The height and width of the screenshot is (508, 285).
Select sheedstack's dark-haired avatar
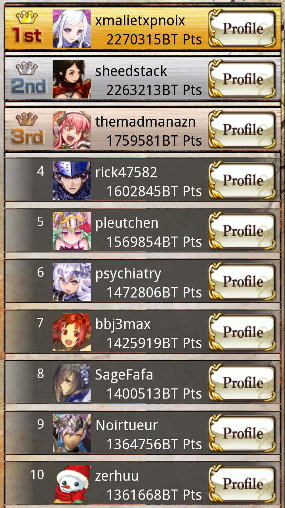(x=72, y=79)
